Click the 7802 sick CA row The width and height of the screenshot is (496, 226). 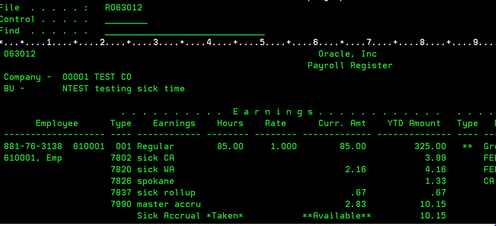click(x=142, y=158)
